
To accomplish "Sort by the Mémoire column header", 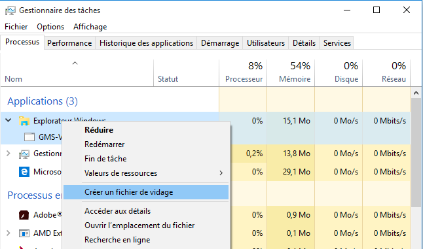I will 291,73.
